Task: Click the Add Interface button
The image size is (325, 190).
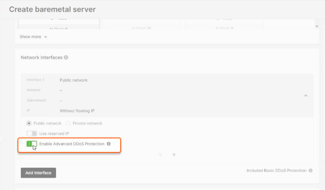Action: [38, 173]
